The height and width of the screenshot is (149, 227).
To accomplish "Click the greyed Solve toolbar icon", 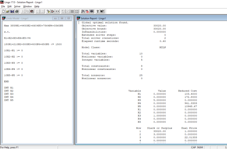I will [x=63, y=11].
